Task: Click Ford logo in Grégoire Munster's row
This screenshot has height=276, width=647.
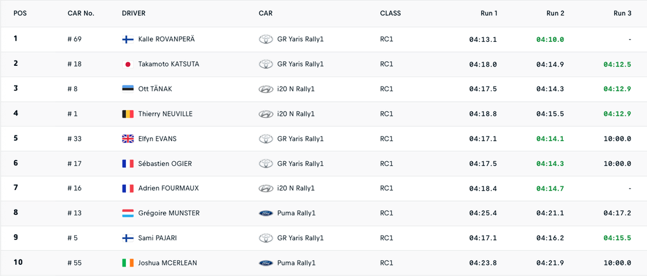Action: pyautogui.click(x=266, y=213)
